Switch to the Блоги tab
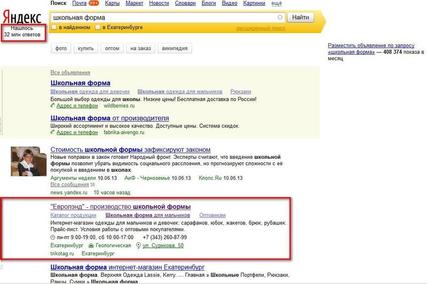Screen dimensions: 427x284 [x=209, y=3]
